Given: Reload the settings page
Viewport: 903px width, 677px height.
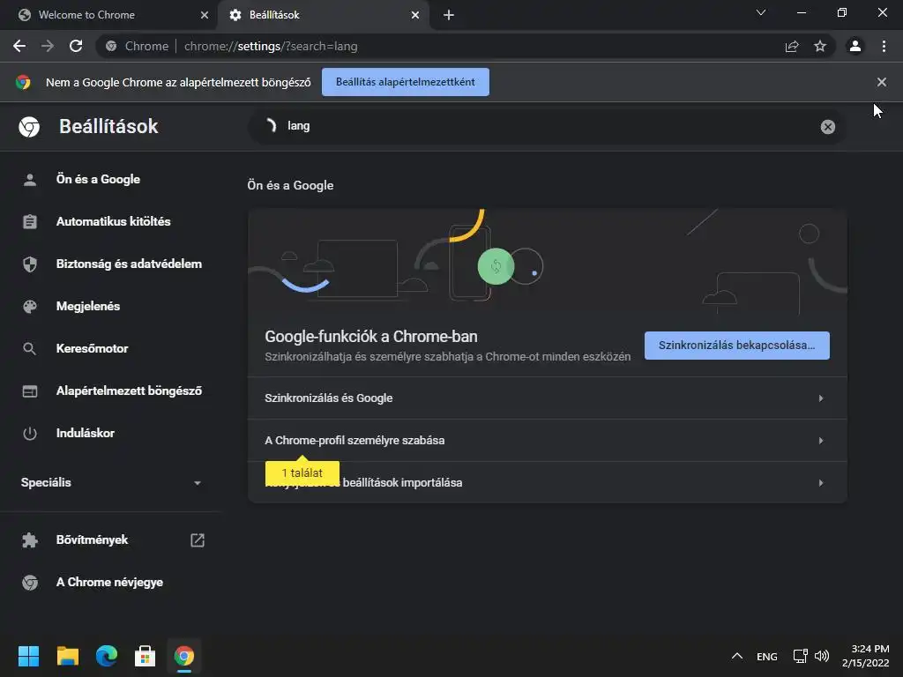Looking at the screenshot, I should (x=76, y=46).
